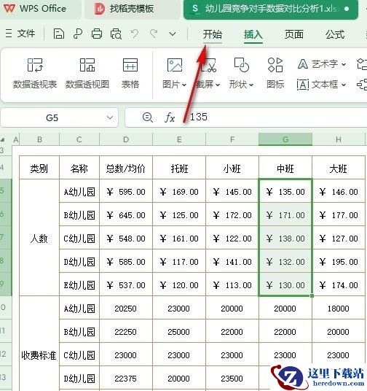The height and width of the screenshot is (391, 367).
Task: Insert a PivotChart (数据透视图)
Action: coord(87,73)
